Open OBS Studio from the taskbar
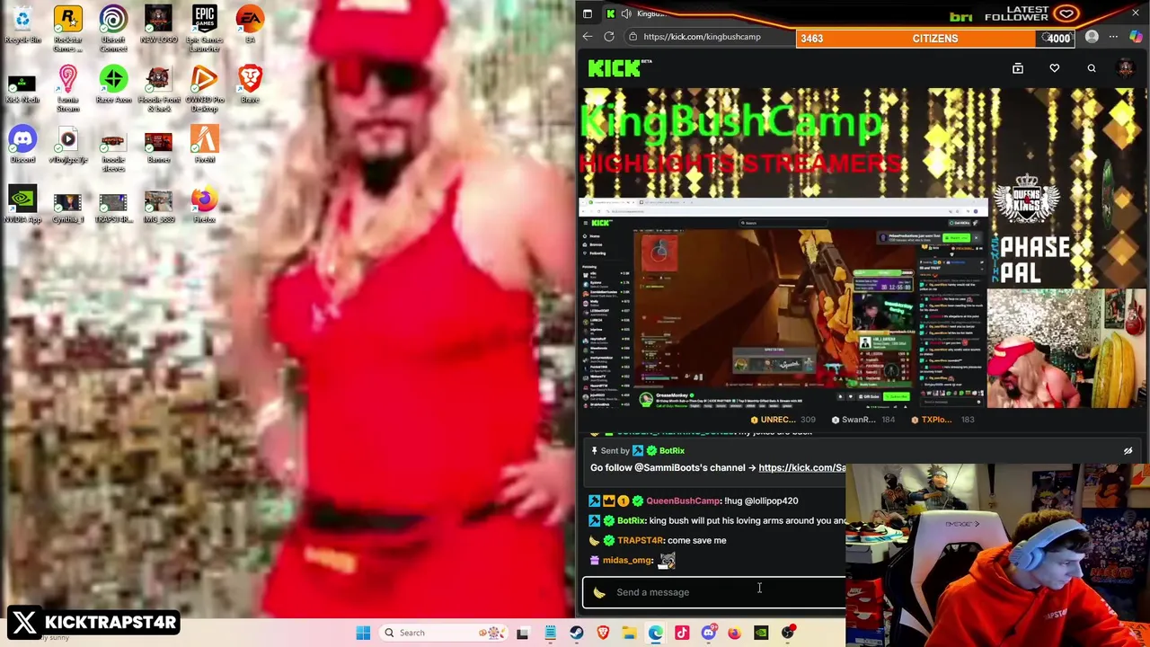Image resolution: width=1150 pixels, height=647 pixels. point(788,633)
